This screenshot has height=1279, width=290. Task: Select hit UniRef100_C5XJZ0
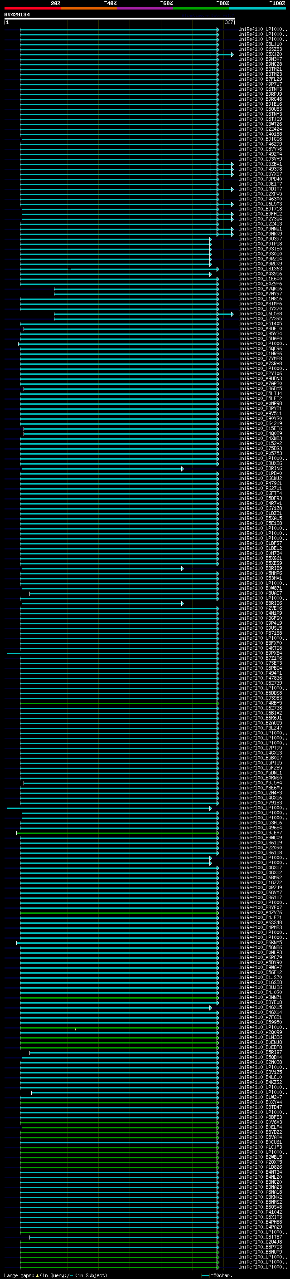(260, 54)
